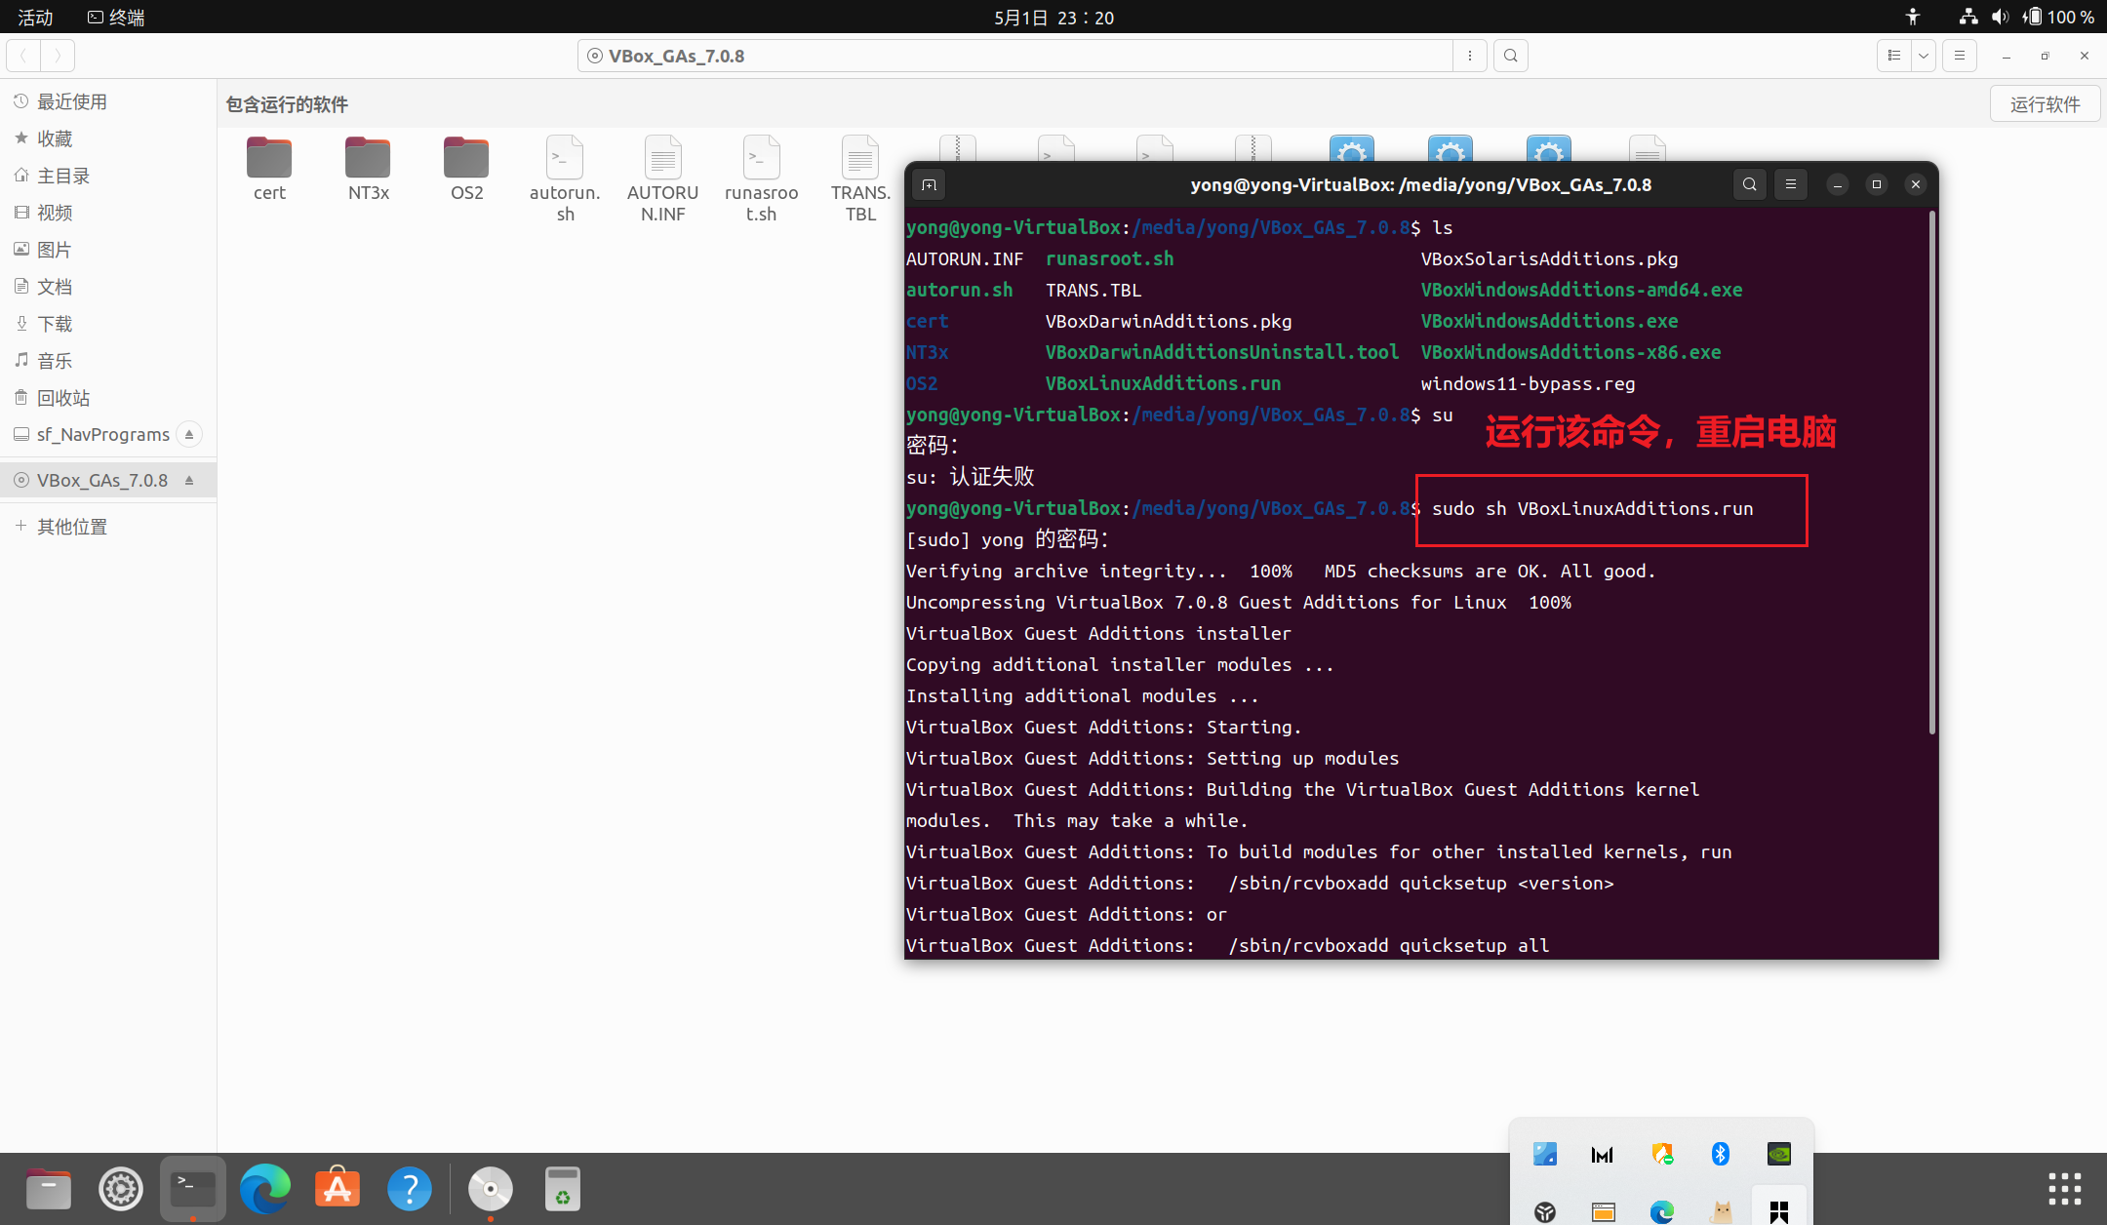2107x1225 pixels.
Task: Click the Bluetooth tray icon
Action: [x=1721, y=1155]
